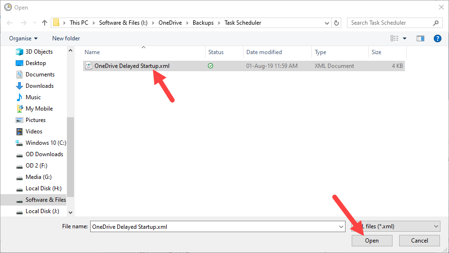Select Task Scheduler breadcrumb
449x253 pixels.
pyautogui.click(x=243, y=23)
